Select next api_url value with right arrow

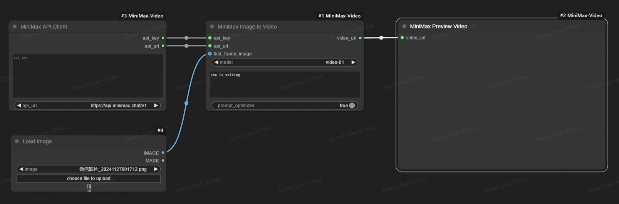(x=156, y=105)
